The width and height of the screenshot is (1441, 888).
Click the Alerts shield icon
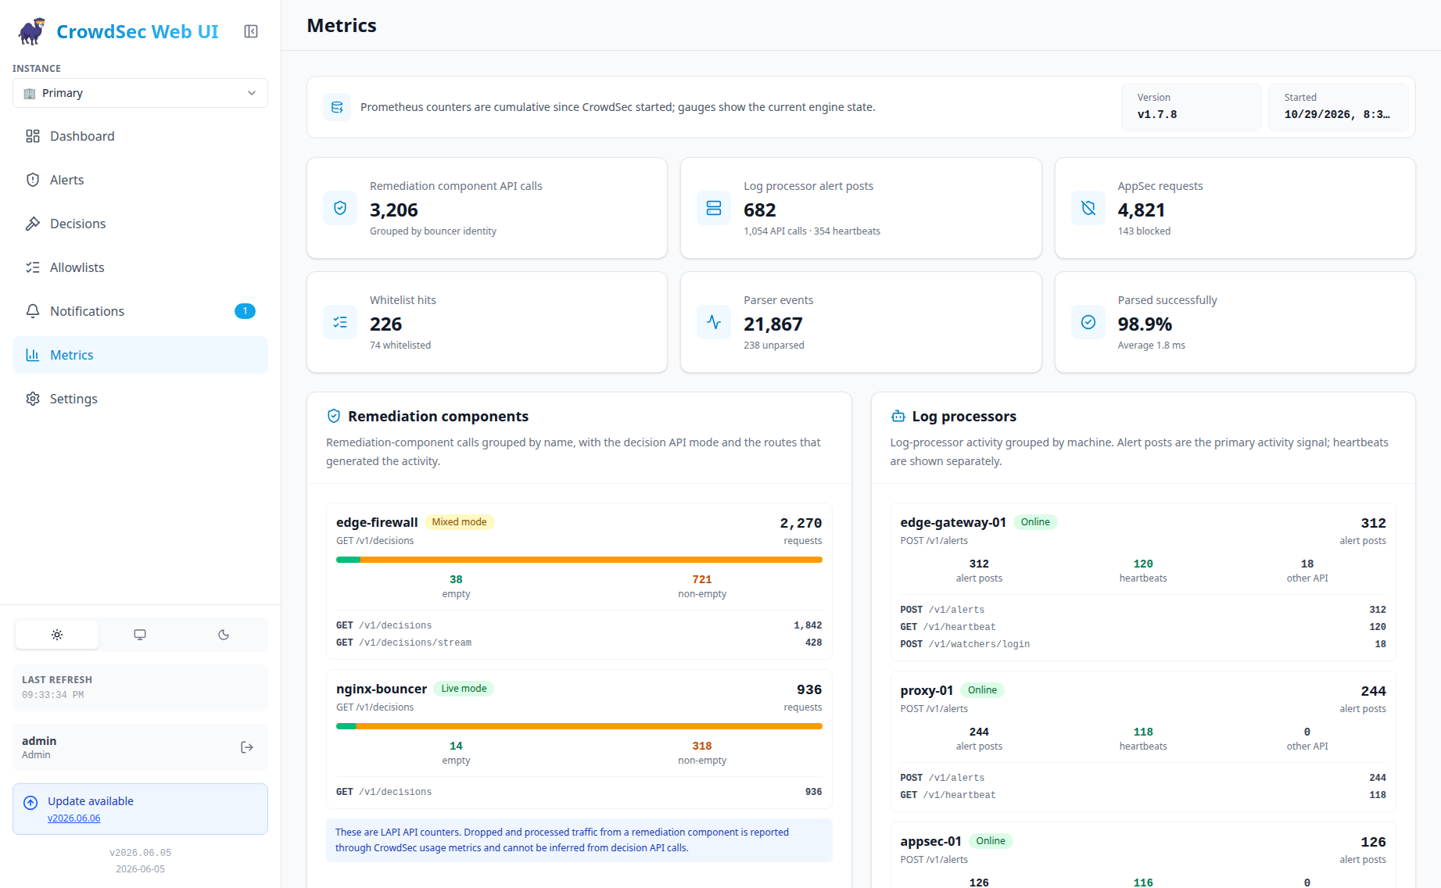33,180
